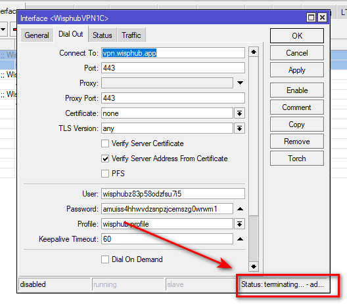Open the TLS Version dropdown

pos(239,128)
